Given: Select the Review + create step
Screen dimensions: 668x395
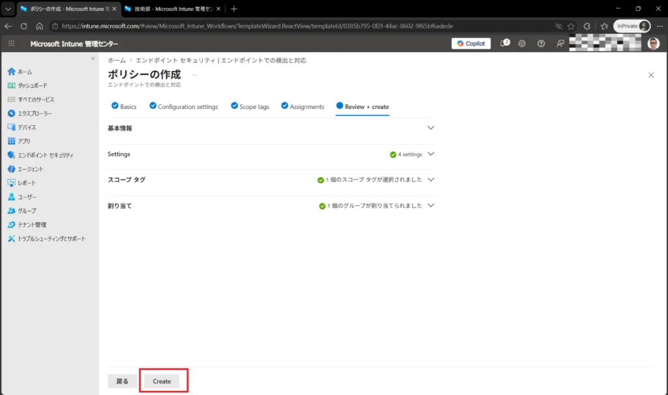Looking at the screenshot, I should point(363,106).
